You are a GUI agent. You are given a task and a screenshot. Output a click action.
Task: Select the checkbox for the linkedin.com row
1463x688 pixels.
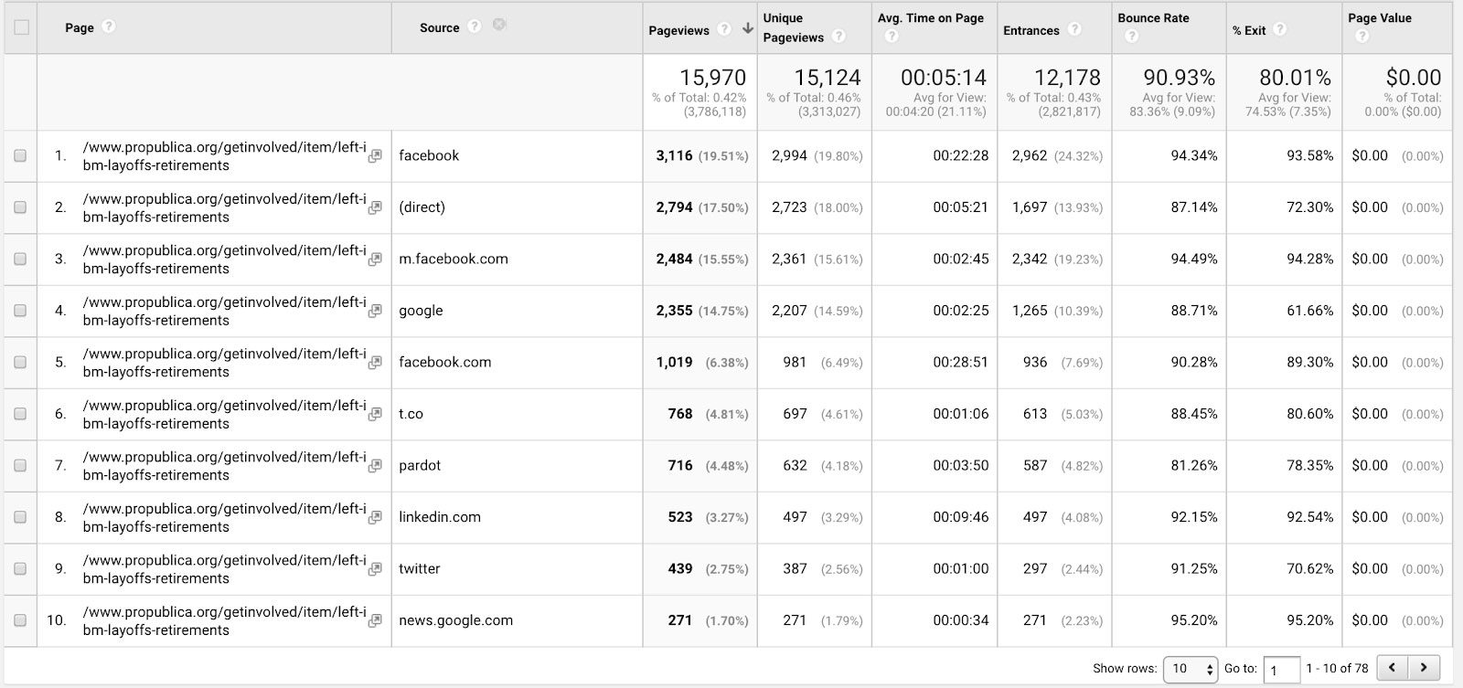point(20,517)
